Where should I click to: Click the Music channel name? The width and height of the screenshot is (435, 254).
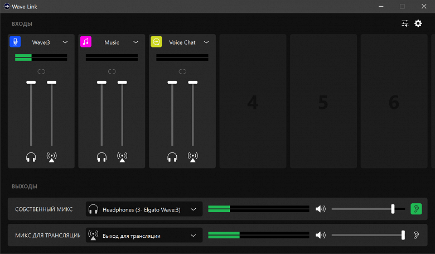coord(112,42)
